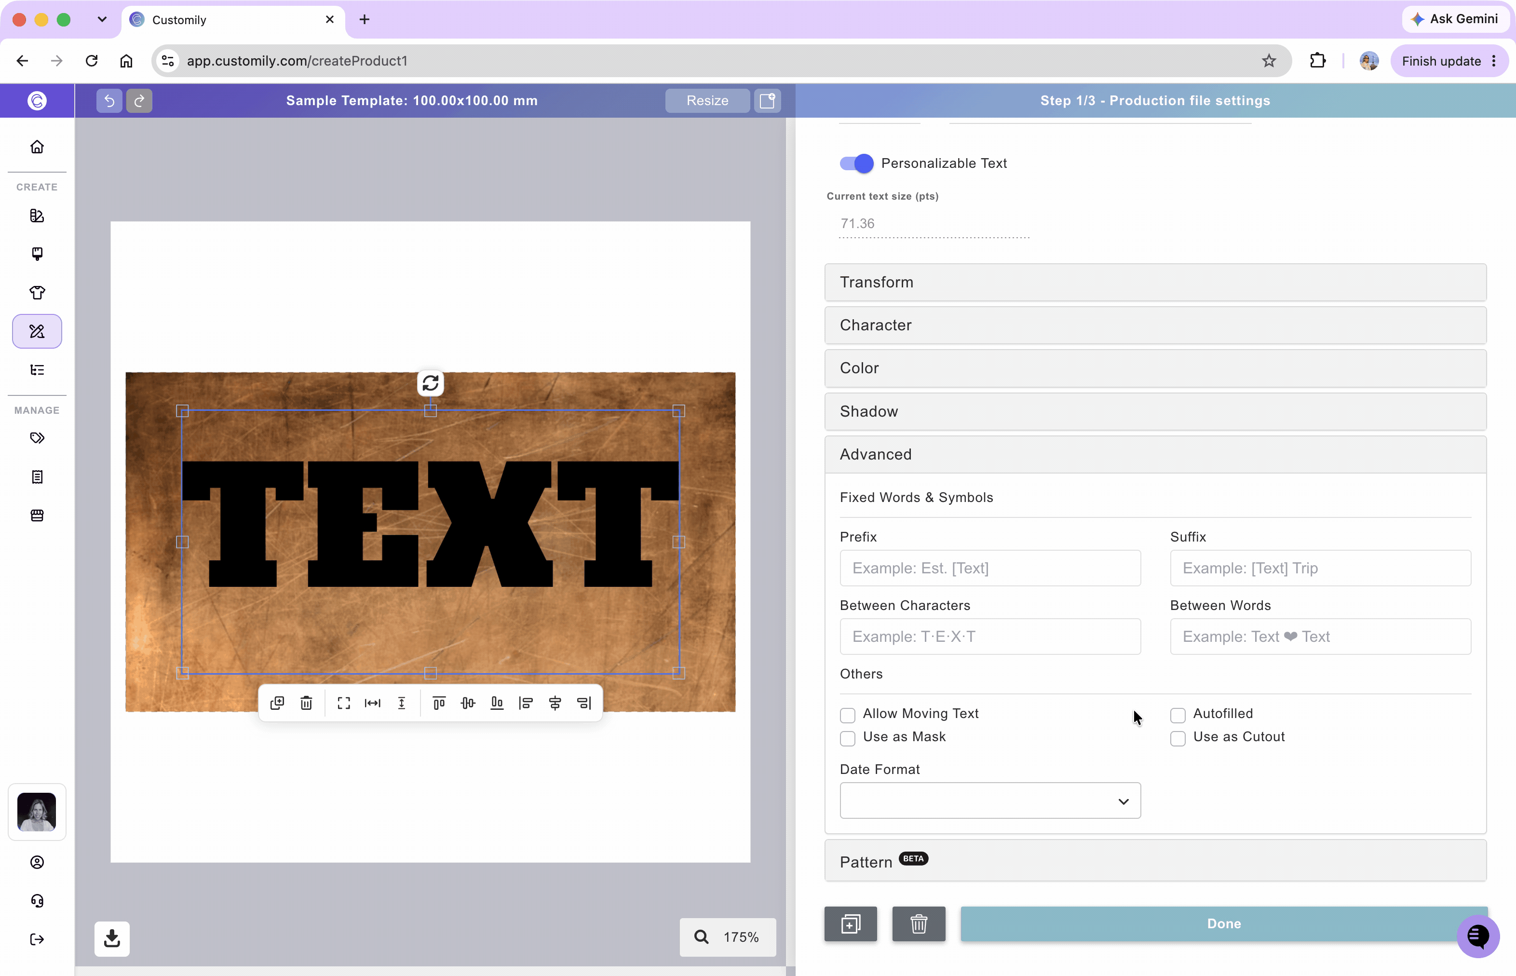
Task: Click the logout icon at sidebar bottom
Action: pos(37,939)
